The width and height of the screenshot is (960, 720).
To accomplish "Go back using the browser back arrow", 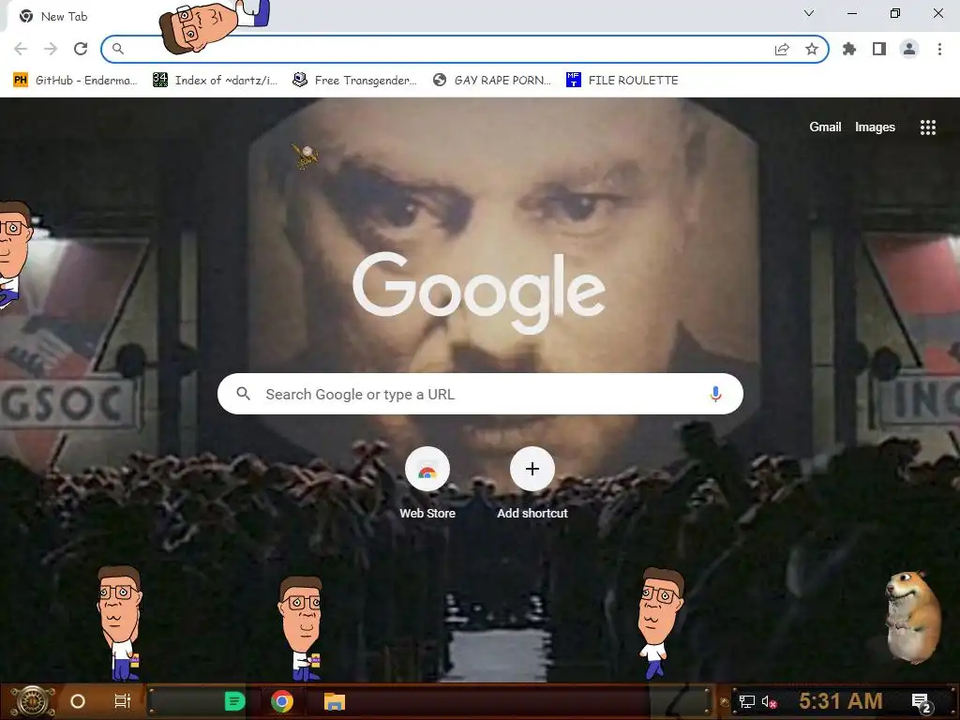I will pyautogui.click(x=21, y=49).
